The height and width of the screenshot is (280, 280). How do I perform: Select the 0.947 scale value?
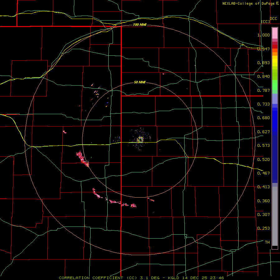point(264,49)
